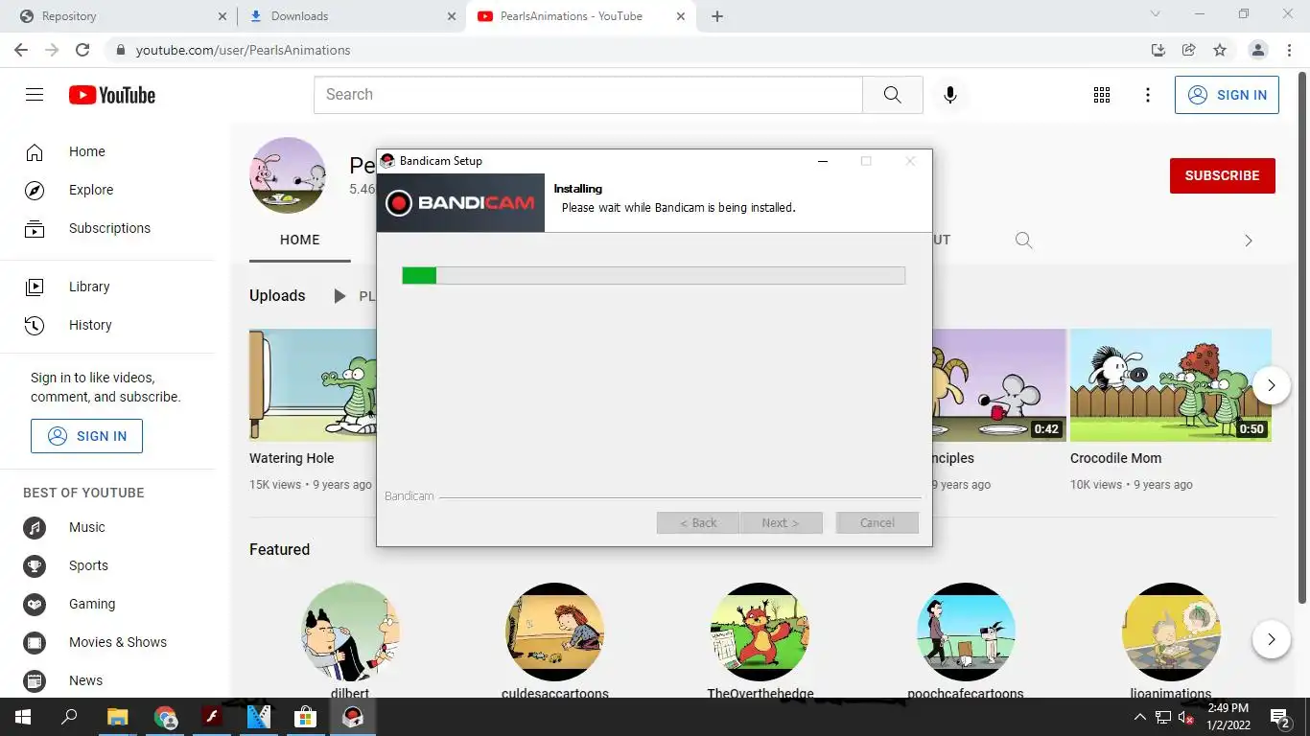This screenshot has width=1310, height=736.
Task: Show hidden system tray icons
Action: pyautogui.click(x=1139, y=717)
